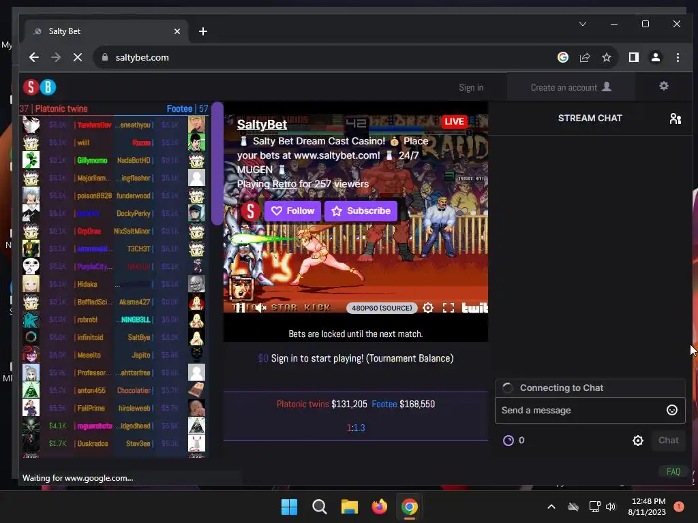This screenshot has width=698, height=523.
Task: Click the Twitch logo on player
Action: (x=474, y=308)
